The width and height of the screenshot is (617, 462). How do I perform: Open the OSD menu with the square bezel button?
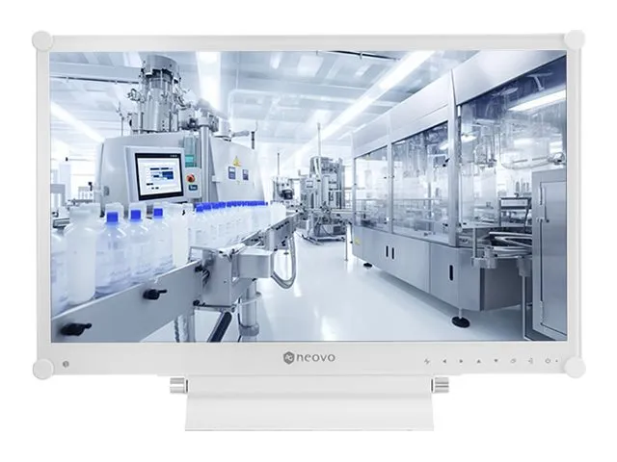[513, 361]
